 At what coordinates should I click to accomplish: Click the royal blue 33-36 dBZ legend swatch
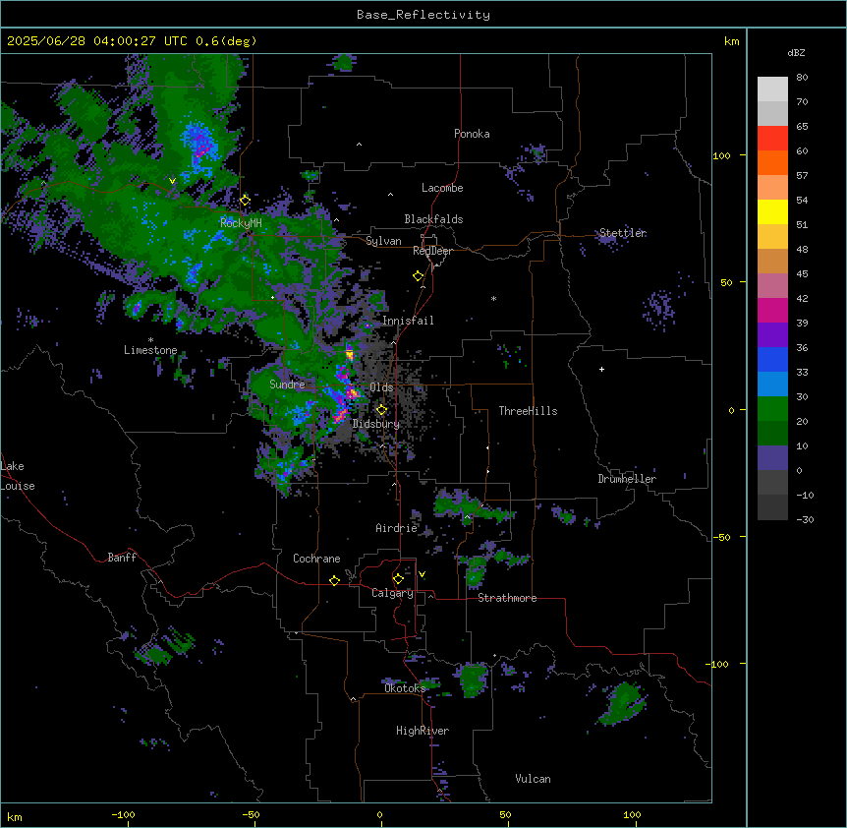coord(772,359)
